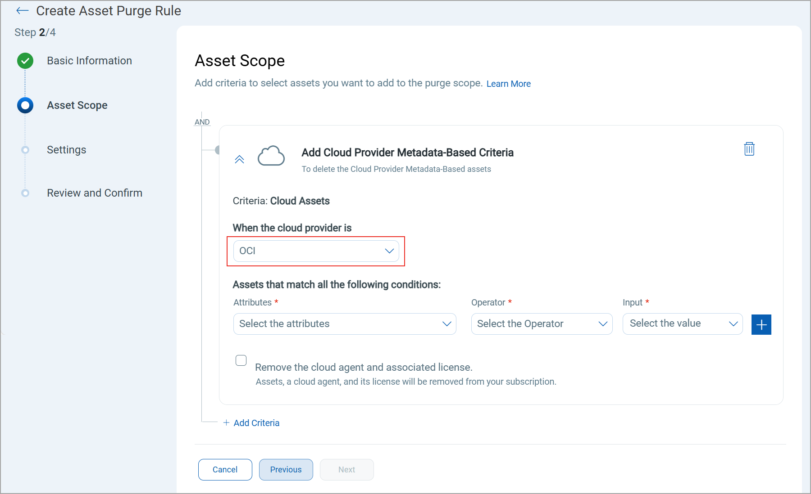811x494 pixels.
Task: Click the blue plus add-condition button
Action: (761, 324)
